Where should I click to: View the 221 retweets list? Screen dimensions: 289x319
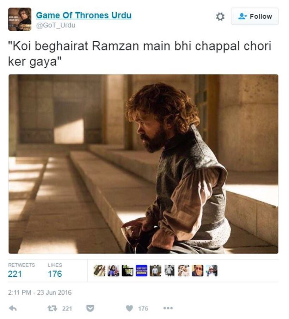pyautogui.click(x=15, y=274)
